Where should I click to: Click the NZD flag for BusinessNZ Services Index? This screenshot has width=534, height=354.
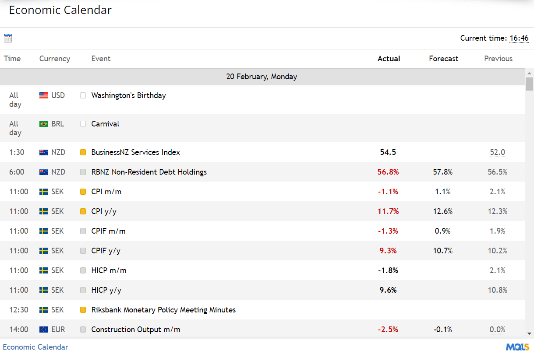(43, 152)
